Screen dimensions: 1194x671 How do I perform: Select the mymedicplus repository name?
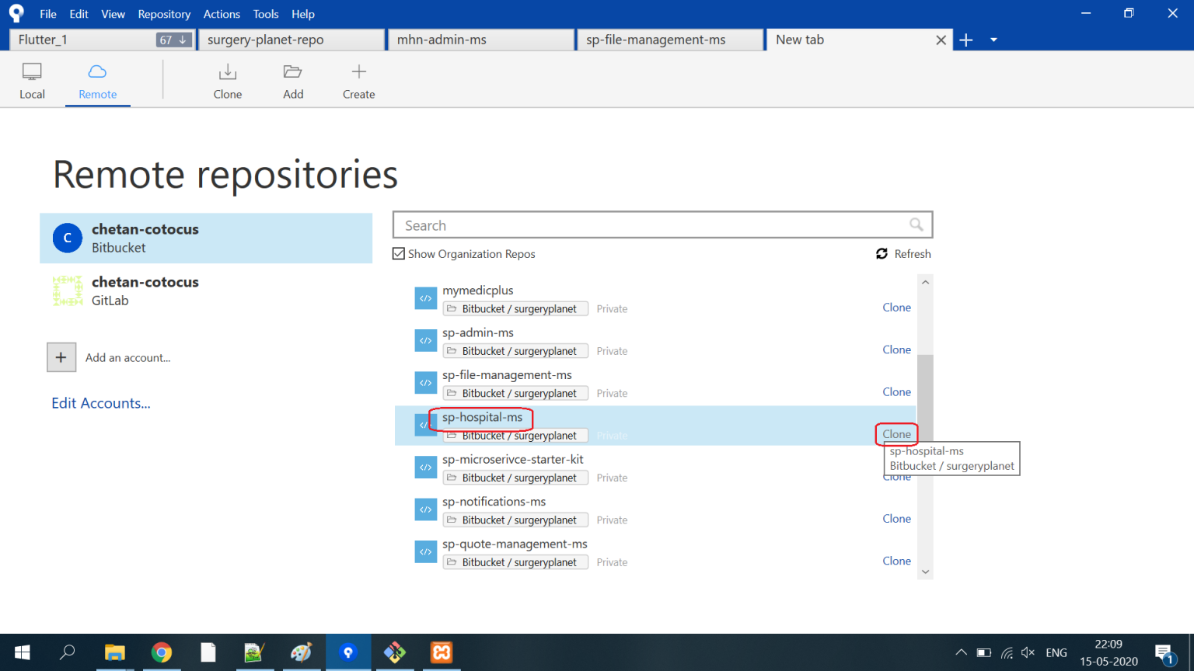[x=478, y=290]
